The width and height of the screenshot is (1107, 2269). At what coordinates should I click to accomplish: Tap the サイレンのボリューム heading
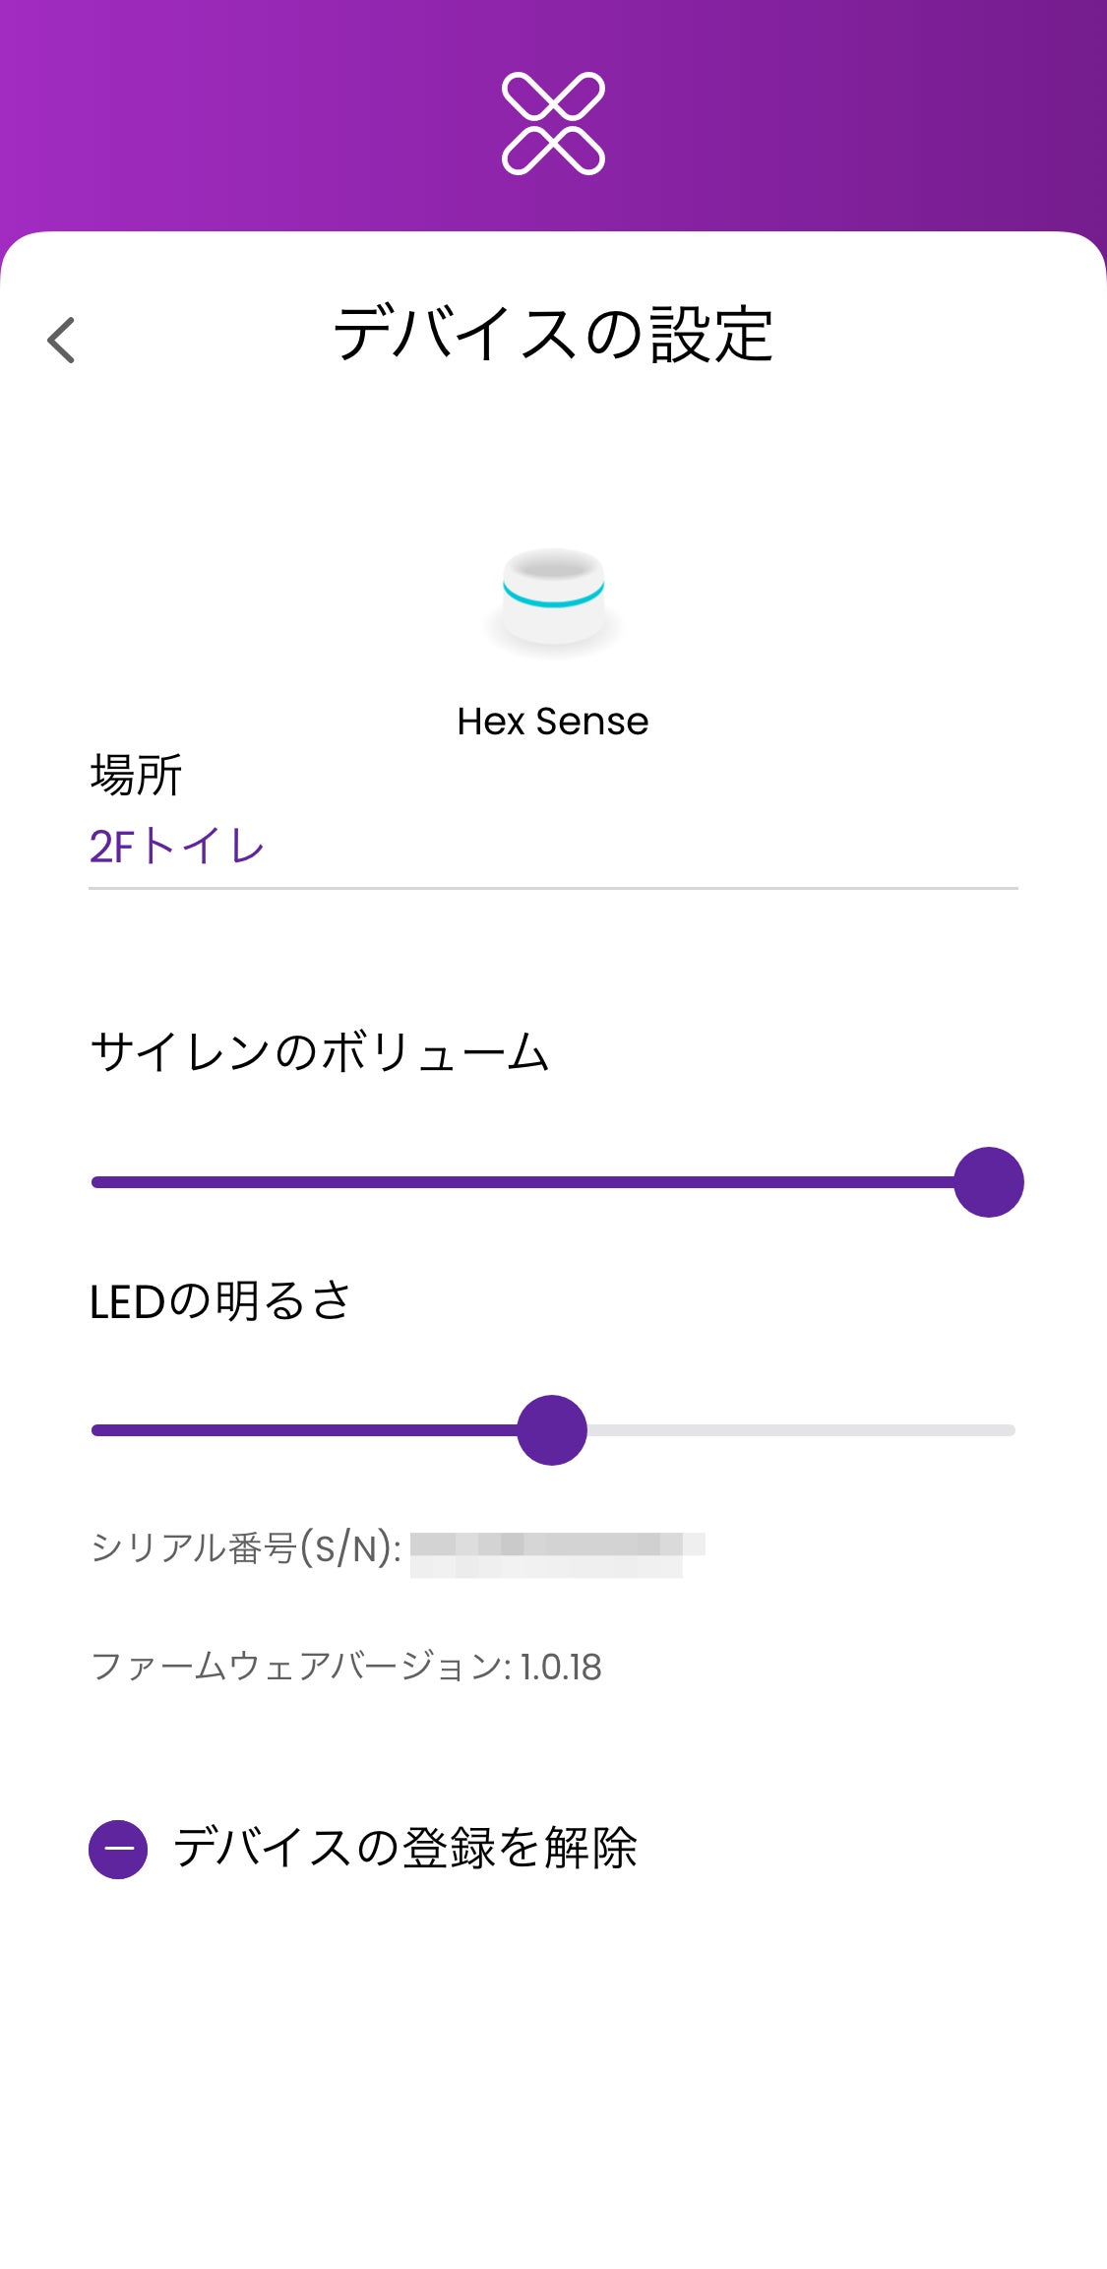click(320, 1052)
